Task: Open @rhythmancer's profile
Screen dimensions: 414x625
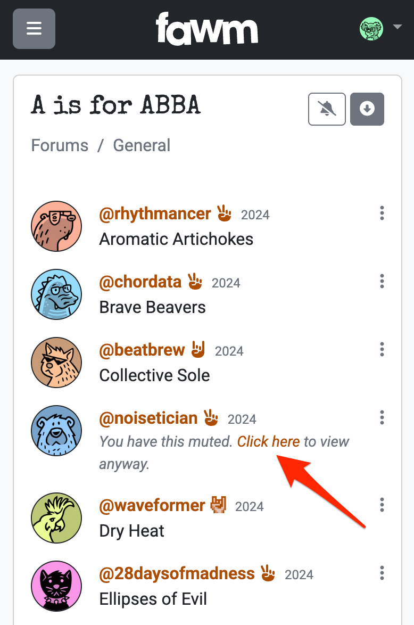Action: pos(155,213)
